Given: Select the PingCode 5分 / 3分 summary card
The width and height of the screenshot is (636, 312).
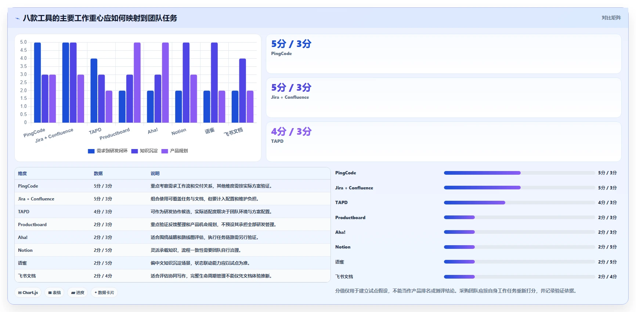Looking at the screenshot, I should click(x=444, y=54).
